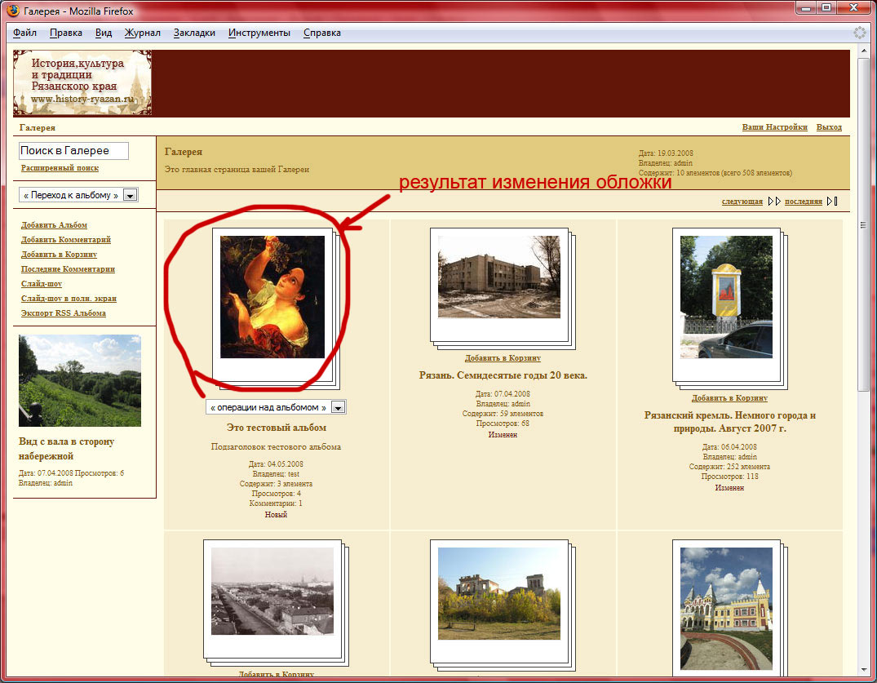The width and height of the screenshot is (877, 683).
Task: Open «Вид с вала в сторону набережной» title
Action: 67,449
